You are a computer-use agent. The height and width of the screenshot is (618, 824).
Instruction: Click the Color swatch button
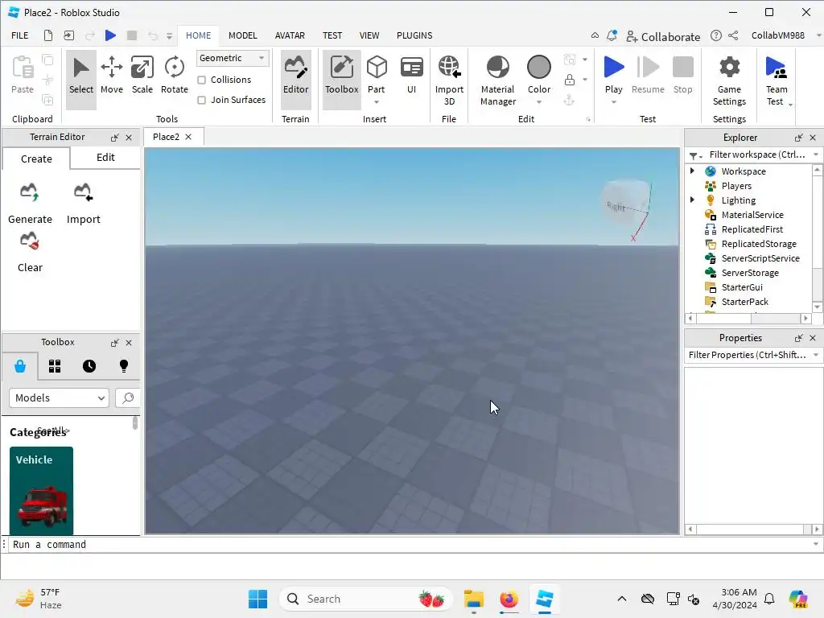click(539, 68)
